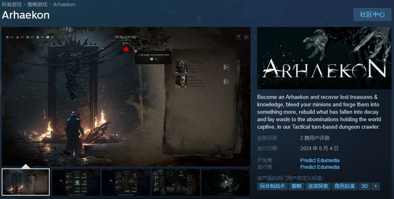Click the 策略 tag
The width and height of the screenshot is (394, 199).
[x=296, y=186]
